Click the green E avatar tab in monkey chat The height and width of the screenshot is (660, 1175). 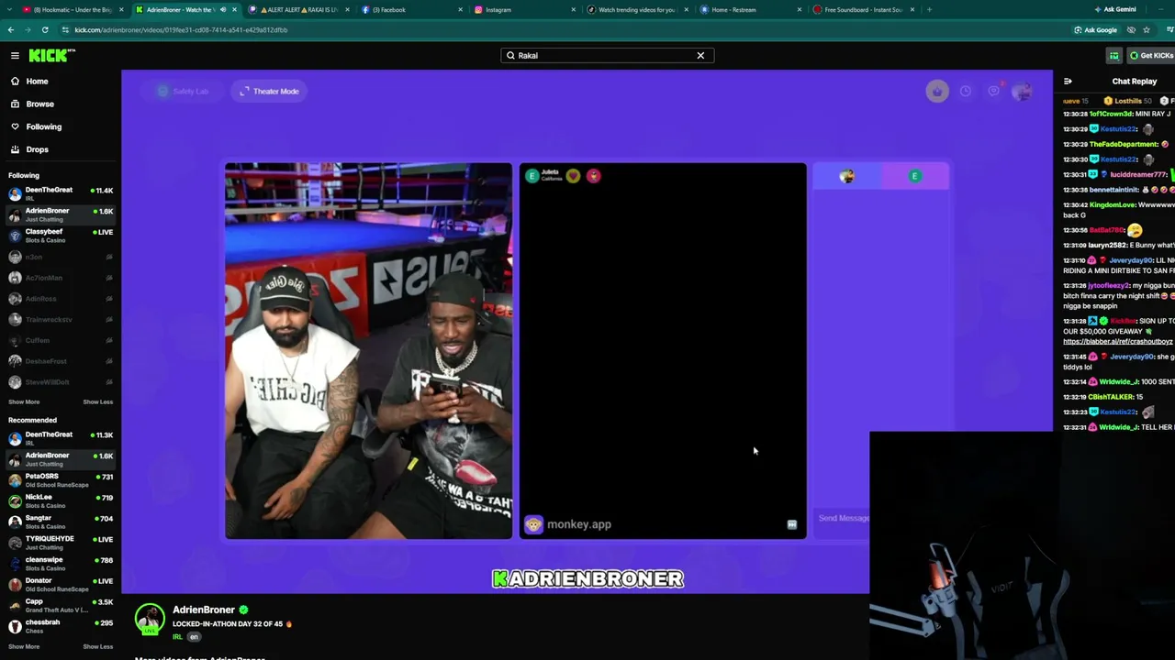tap(914, 176)
